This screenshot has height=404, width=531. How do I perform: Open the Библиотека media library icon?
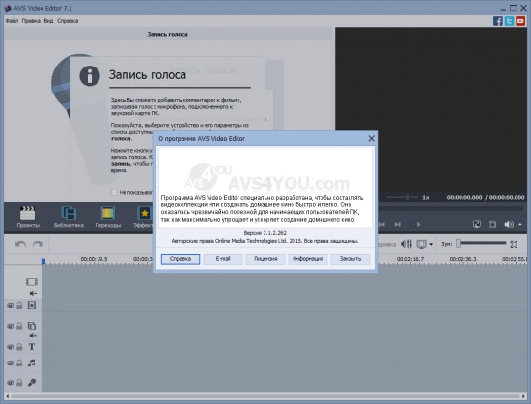(x=69, y=217)
